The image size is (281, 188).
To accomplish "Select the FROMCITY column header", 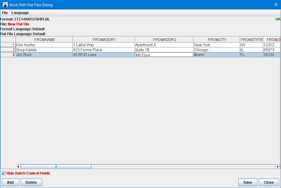I will 217,40.
